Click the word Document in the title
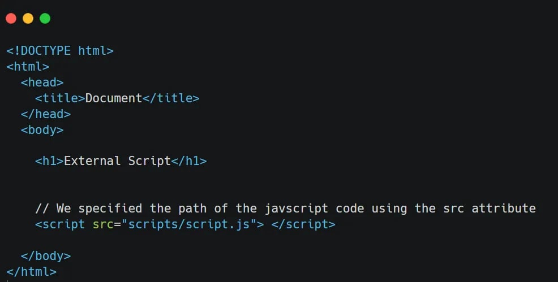558x282 pixels. click(x=114, y=98)
